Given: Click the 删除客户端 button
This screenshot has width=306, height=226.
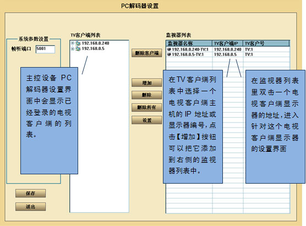Looking at the screenshot, I should 147,53.
